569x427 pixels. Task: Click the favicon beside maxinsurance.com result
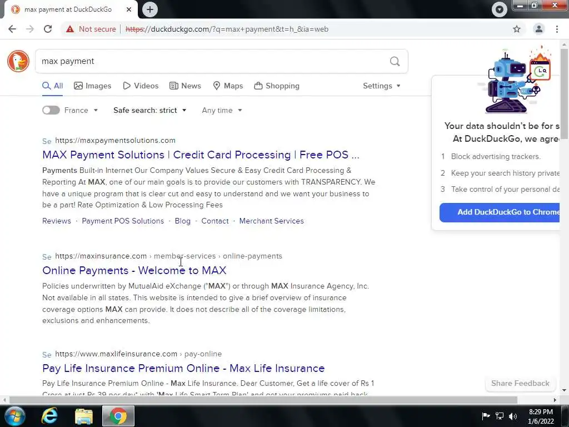(47, 257)
